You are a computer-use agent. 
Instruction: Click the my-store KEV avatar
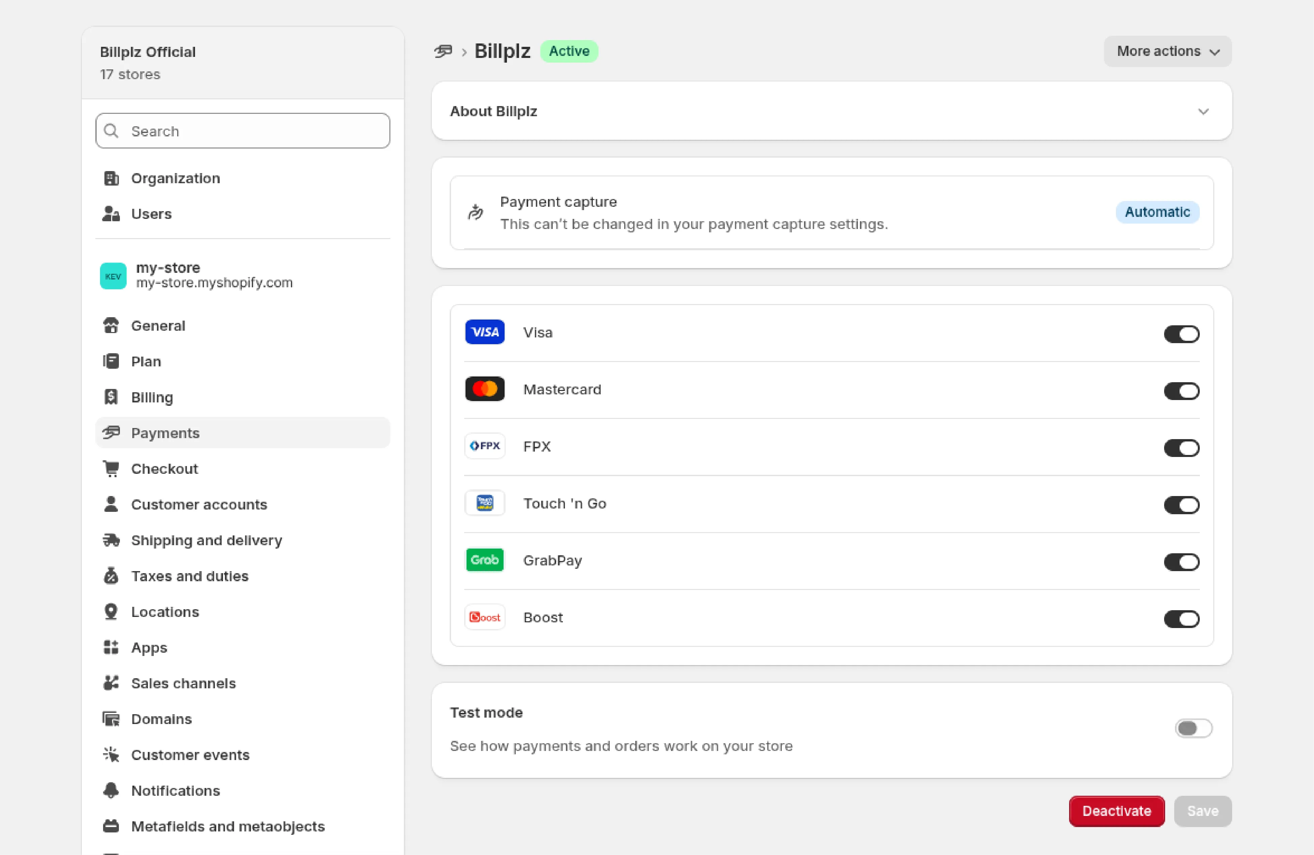(x=113, y=276)
